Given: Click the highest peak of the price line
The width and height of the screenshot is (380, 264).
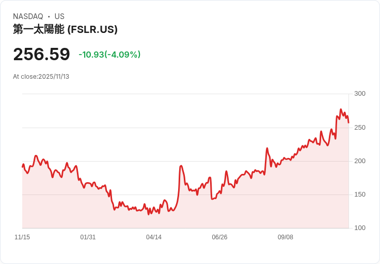Looking at the screenshot, I should pos(341,110).
